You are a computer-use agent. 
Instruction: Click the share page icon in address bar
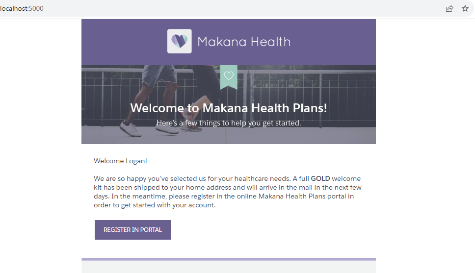pyautogui.click(x=449, y=8)
